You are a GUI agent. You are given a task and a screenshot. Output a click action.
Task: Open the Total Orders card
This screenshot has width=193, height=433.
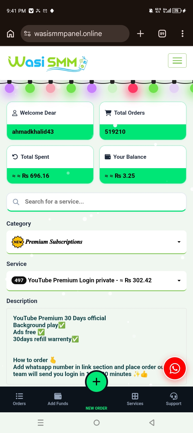click(143, 121)
